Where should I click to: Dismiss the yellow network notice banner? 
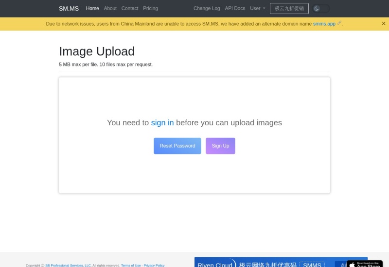[383, 23]
